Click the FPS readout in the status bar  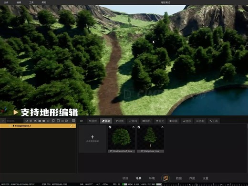coord(116,184)
